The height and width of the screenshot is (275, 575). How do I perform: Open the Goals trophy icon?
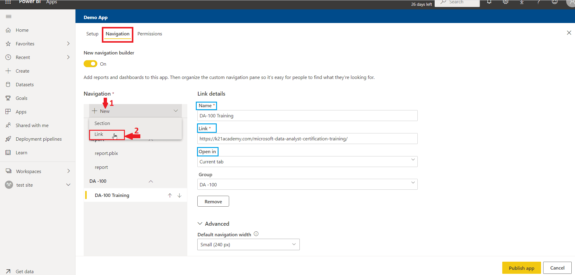[8, 98]
